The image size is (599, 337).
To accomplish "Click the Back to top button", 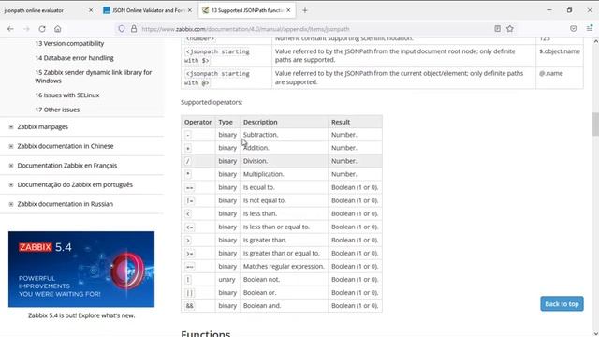I will (x=562, y=303).
